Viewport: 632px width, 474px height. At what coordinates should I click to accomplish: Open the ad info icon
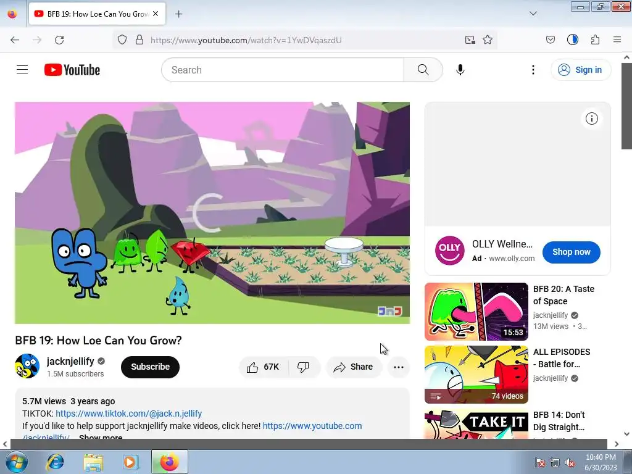pyautogui.click(x=592, y=118)
